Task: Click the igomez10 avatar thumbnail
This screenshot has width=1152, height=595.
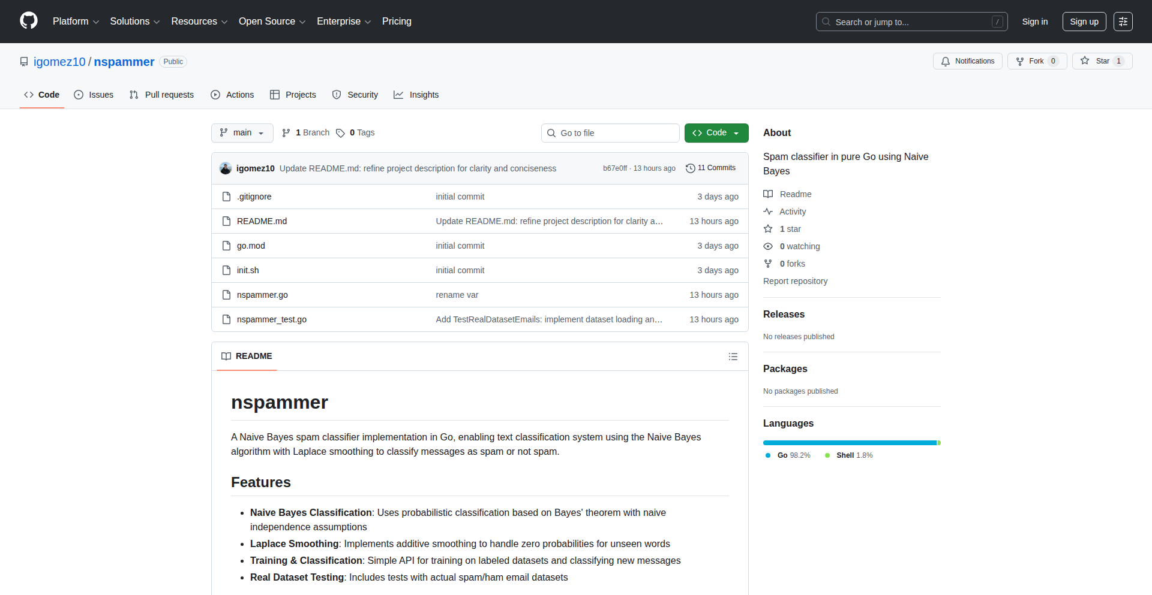Action: pyautogui.click(x=226, y=168)
